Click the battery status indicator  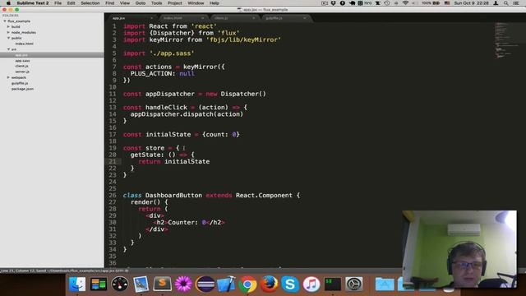pyautogui.click(x=431, y=3)
